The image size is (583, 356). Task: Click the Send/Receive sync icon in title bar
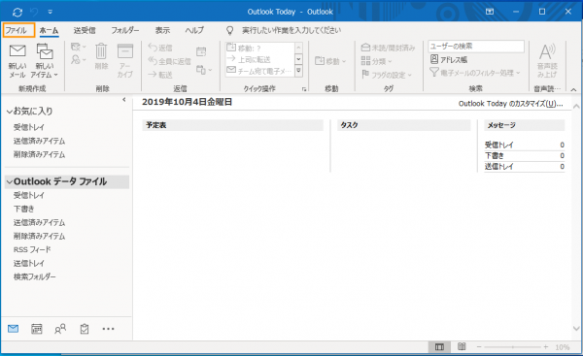coord(17,13)
